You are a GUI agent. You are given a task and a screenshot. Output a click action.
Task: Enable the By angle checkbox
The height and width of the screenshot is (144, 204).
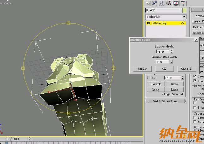click(x=149, y=78)
